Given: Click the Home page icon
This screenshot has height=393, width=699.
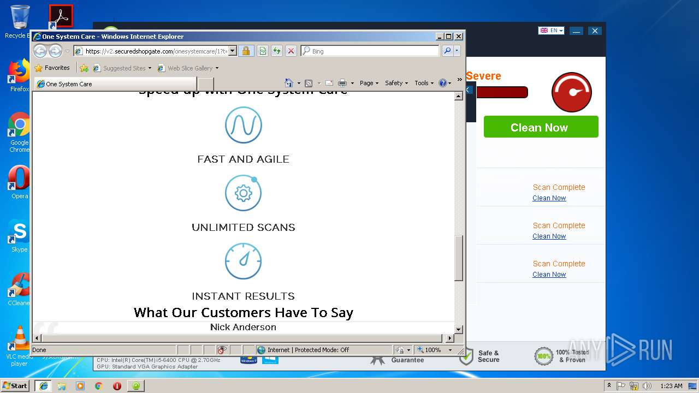Looking at the screenshot, I should pyautogui.click(x=289, y=83).
